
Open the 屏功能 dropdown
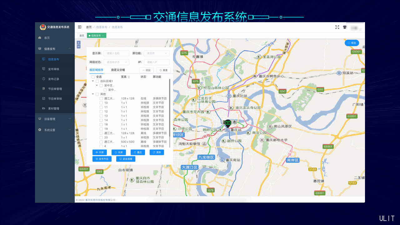click(156, 53)
